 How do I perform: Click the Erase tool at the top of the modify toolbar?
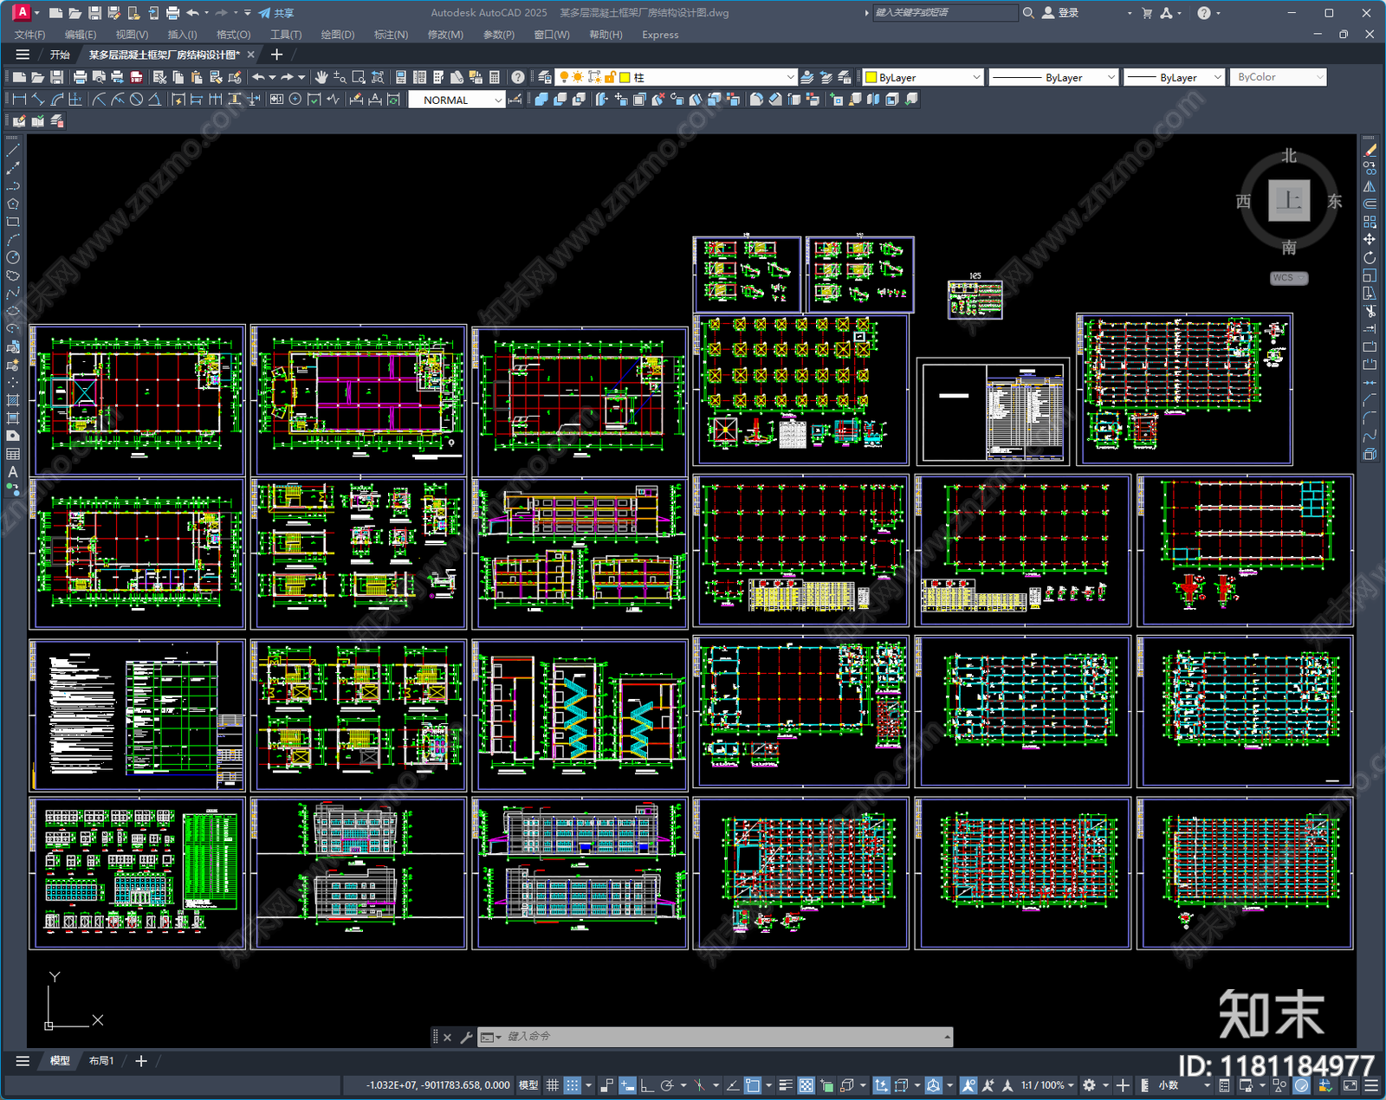[1370, 151]
